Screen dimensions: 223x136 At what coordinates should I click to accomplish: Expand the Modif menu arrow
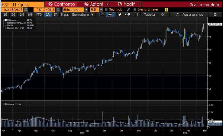click(x=140, y=4)
